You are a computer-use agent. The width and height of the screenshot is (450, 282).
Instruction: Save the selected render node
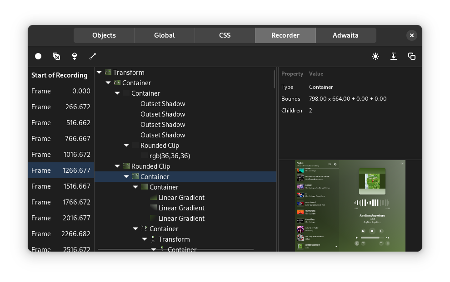(x=394, y=56)
